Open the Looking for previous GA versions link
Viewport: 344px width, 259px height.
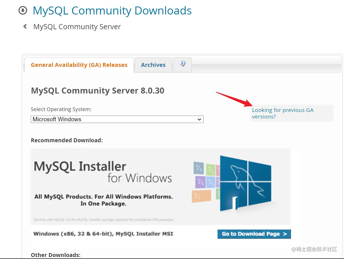(x=283, y=113)
